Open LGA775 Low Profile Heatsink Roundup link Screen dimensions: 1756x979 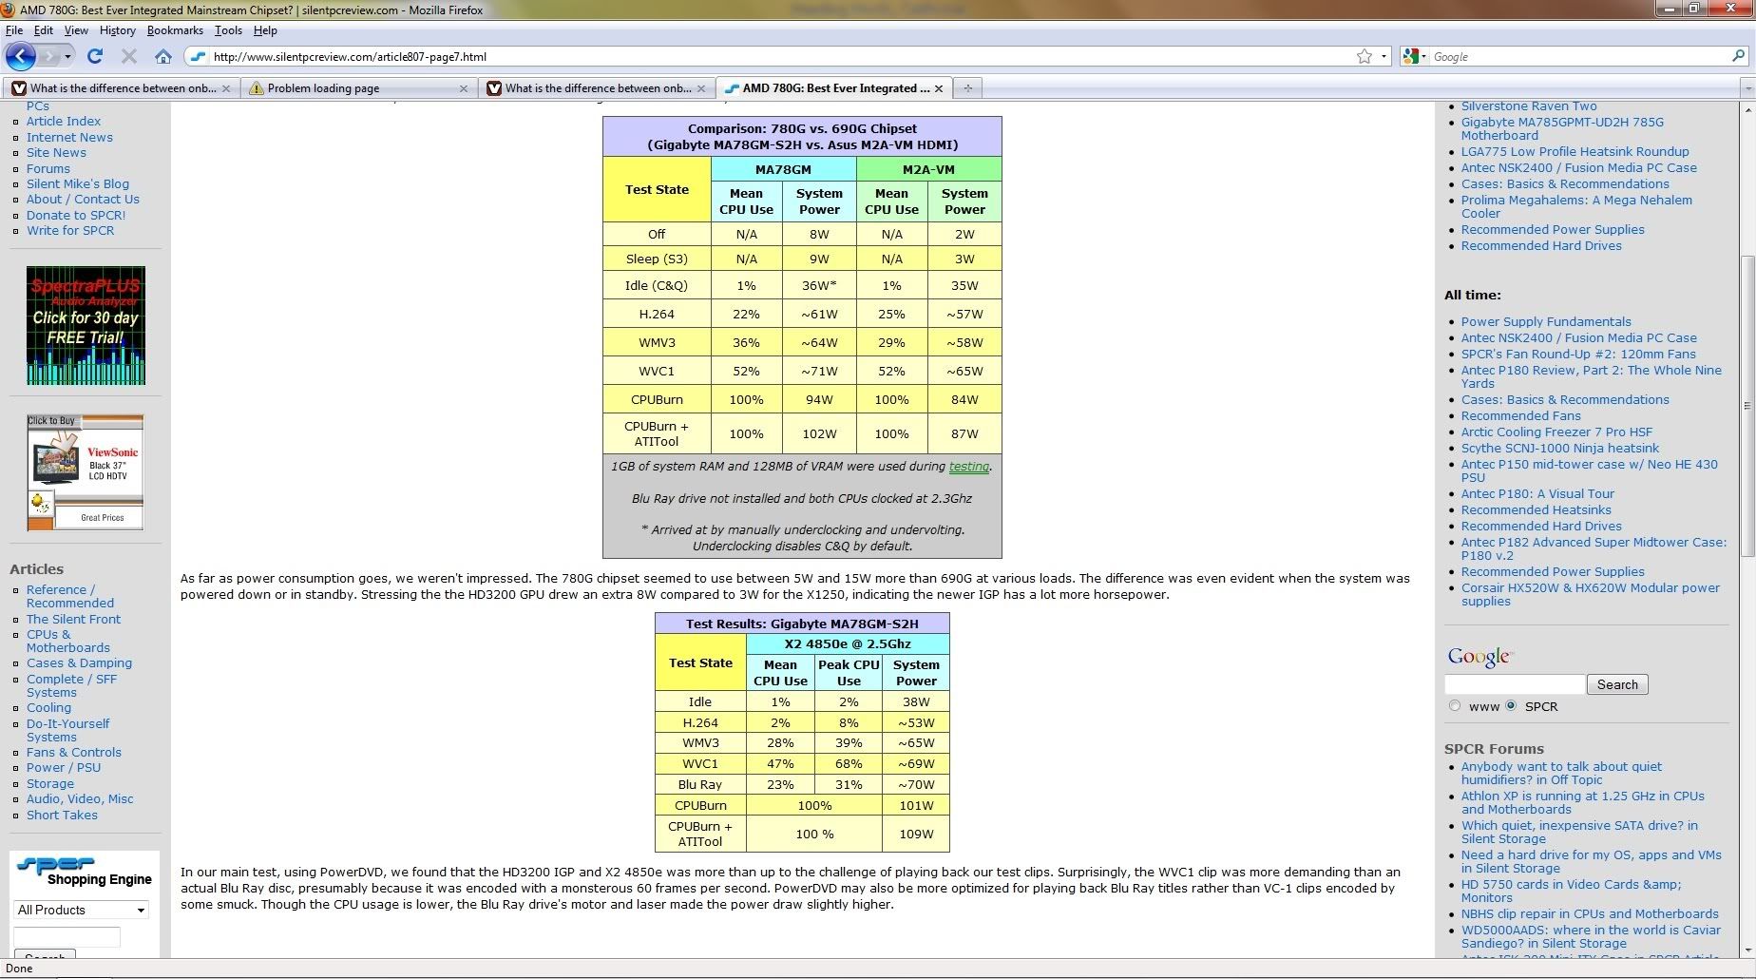pyautogui.click(x=1575, y=152)
